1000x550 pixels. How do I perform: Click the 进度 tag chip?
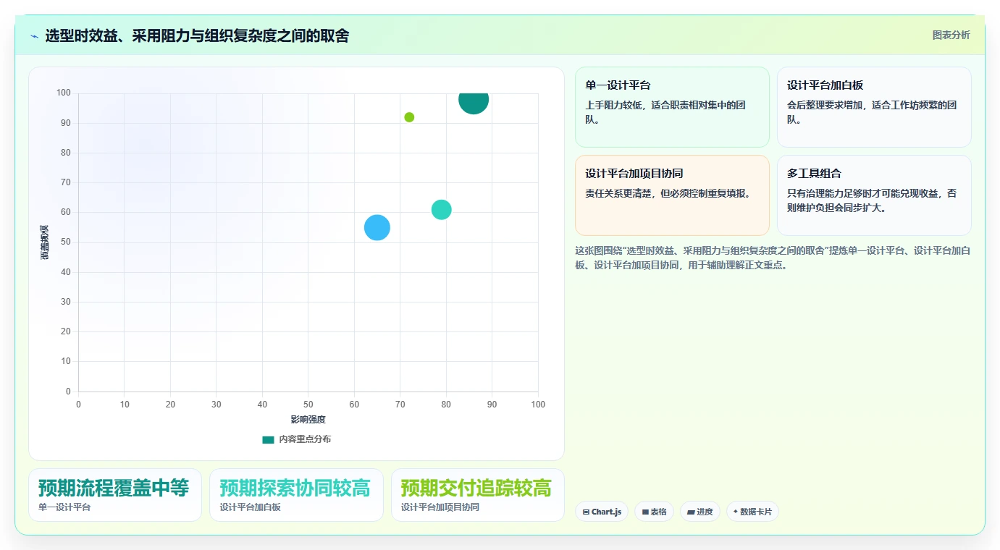click(x=700, y=512)
